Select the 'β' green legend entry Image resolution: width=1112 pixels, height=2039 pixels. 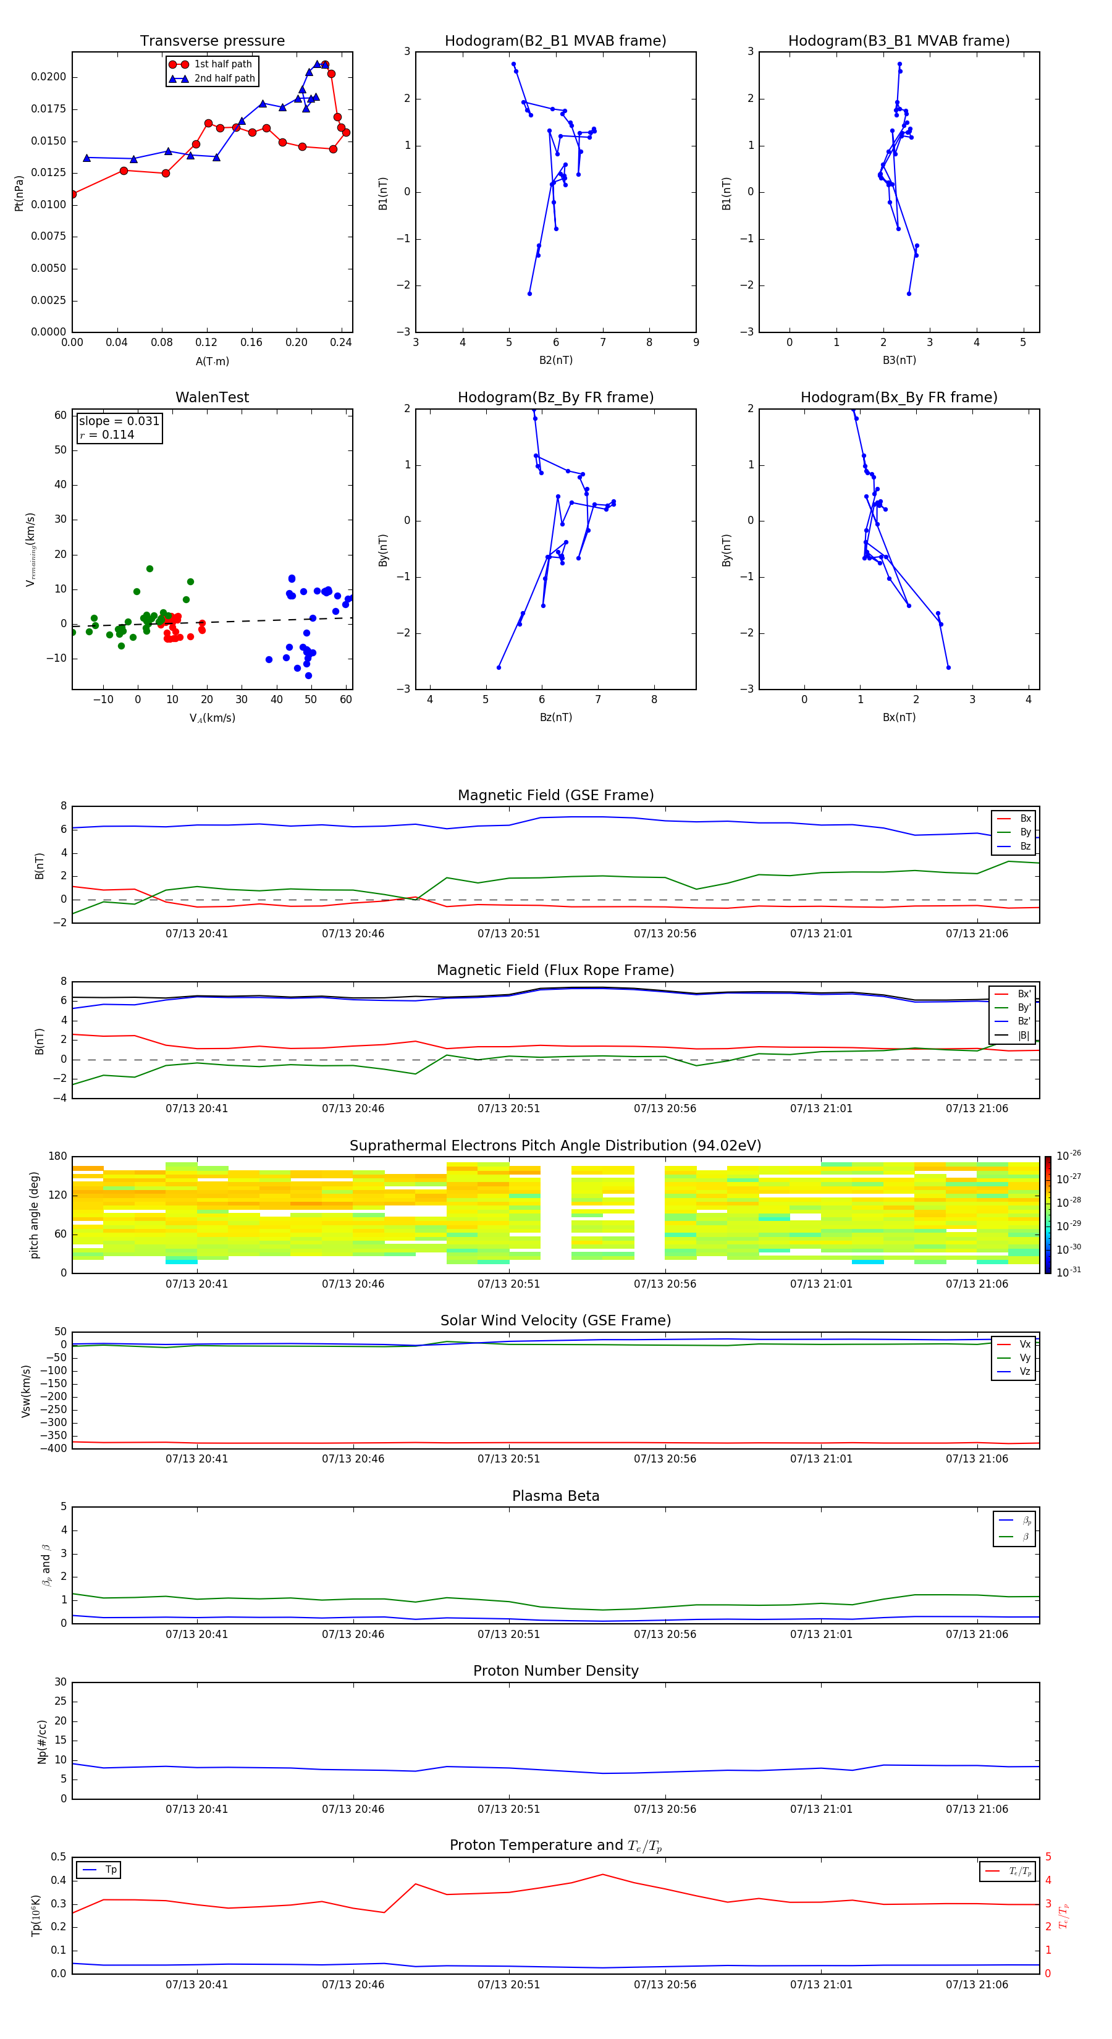click(x=1014, y=1537)
